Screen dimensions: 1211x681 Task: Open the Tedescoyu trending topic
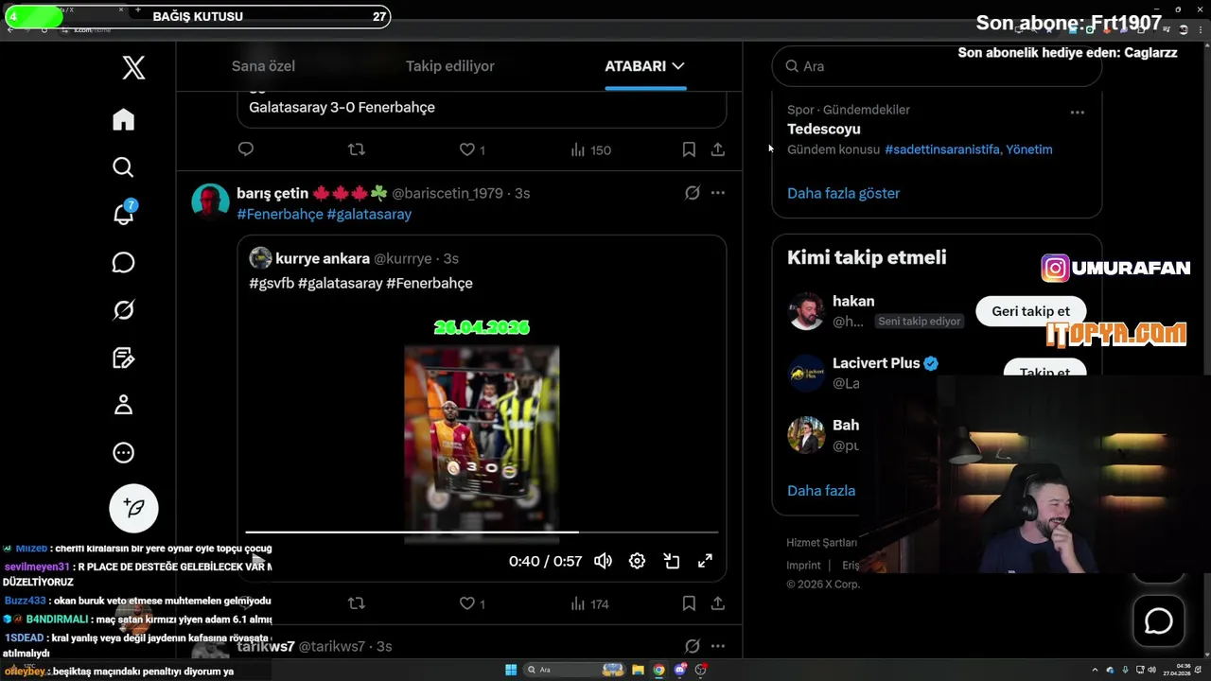click(x=824, y=129)
